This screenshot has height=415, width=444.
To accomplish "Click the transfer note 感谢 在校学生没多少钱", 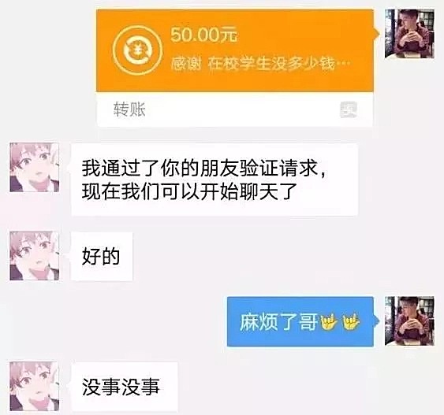I will tap(260, 64).
